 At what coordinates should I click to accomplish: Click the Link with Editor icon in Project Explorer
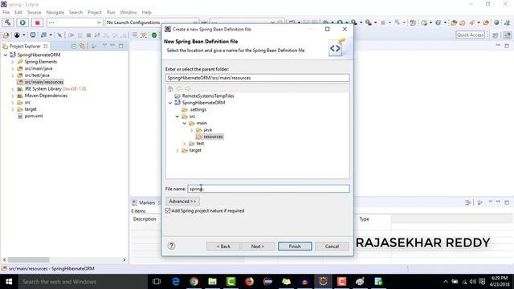[82, 47]
